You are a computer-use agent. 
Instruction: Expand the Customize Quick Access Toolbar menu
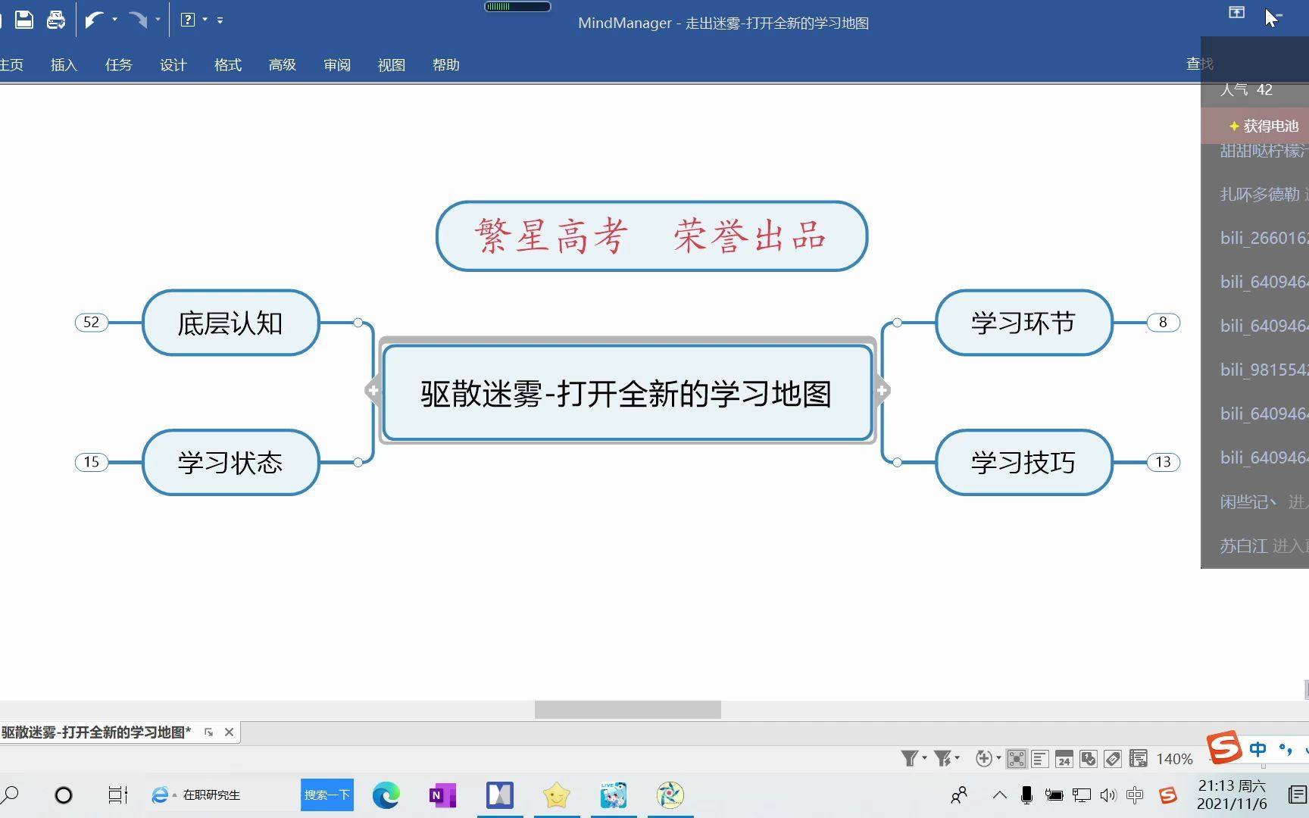220,20
